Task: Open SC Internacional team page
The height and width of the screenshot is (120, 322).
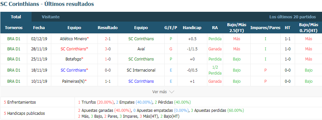Action: 141,70
